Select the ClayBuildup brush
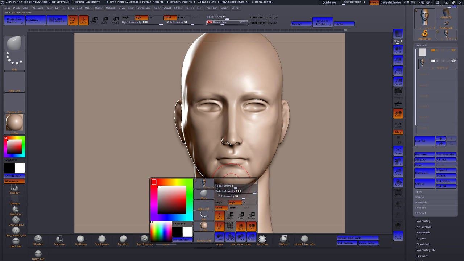 coord(80,239)
